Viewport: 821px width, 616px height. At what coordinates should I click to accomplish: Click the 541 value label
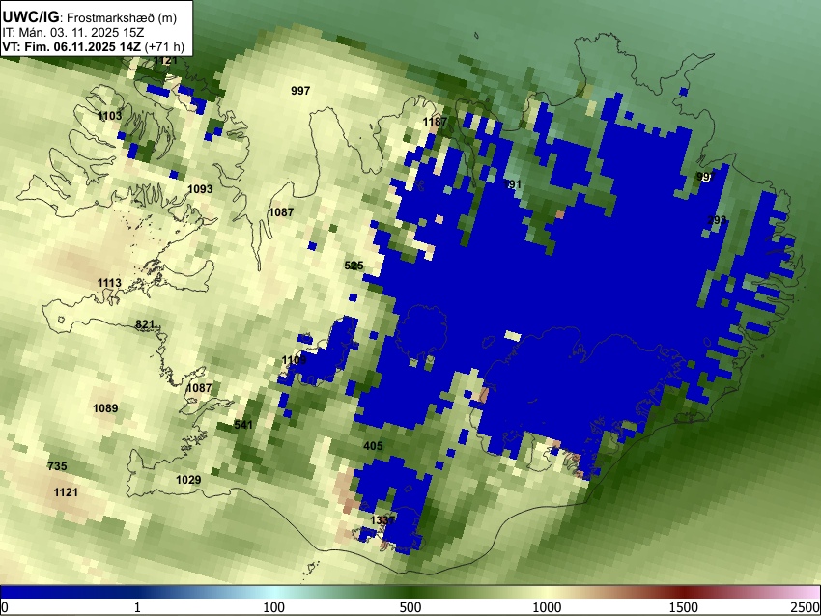(243, 425)
